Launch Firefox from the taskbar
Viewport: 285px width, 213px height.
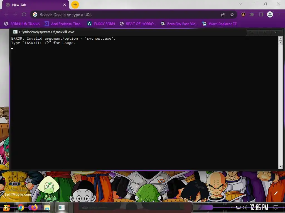click(34, 207)
